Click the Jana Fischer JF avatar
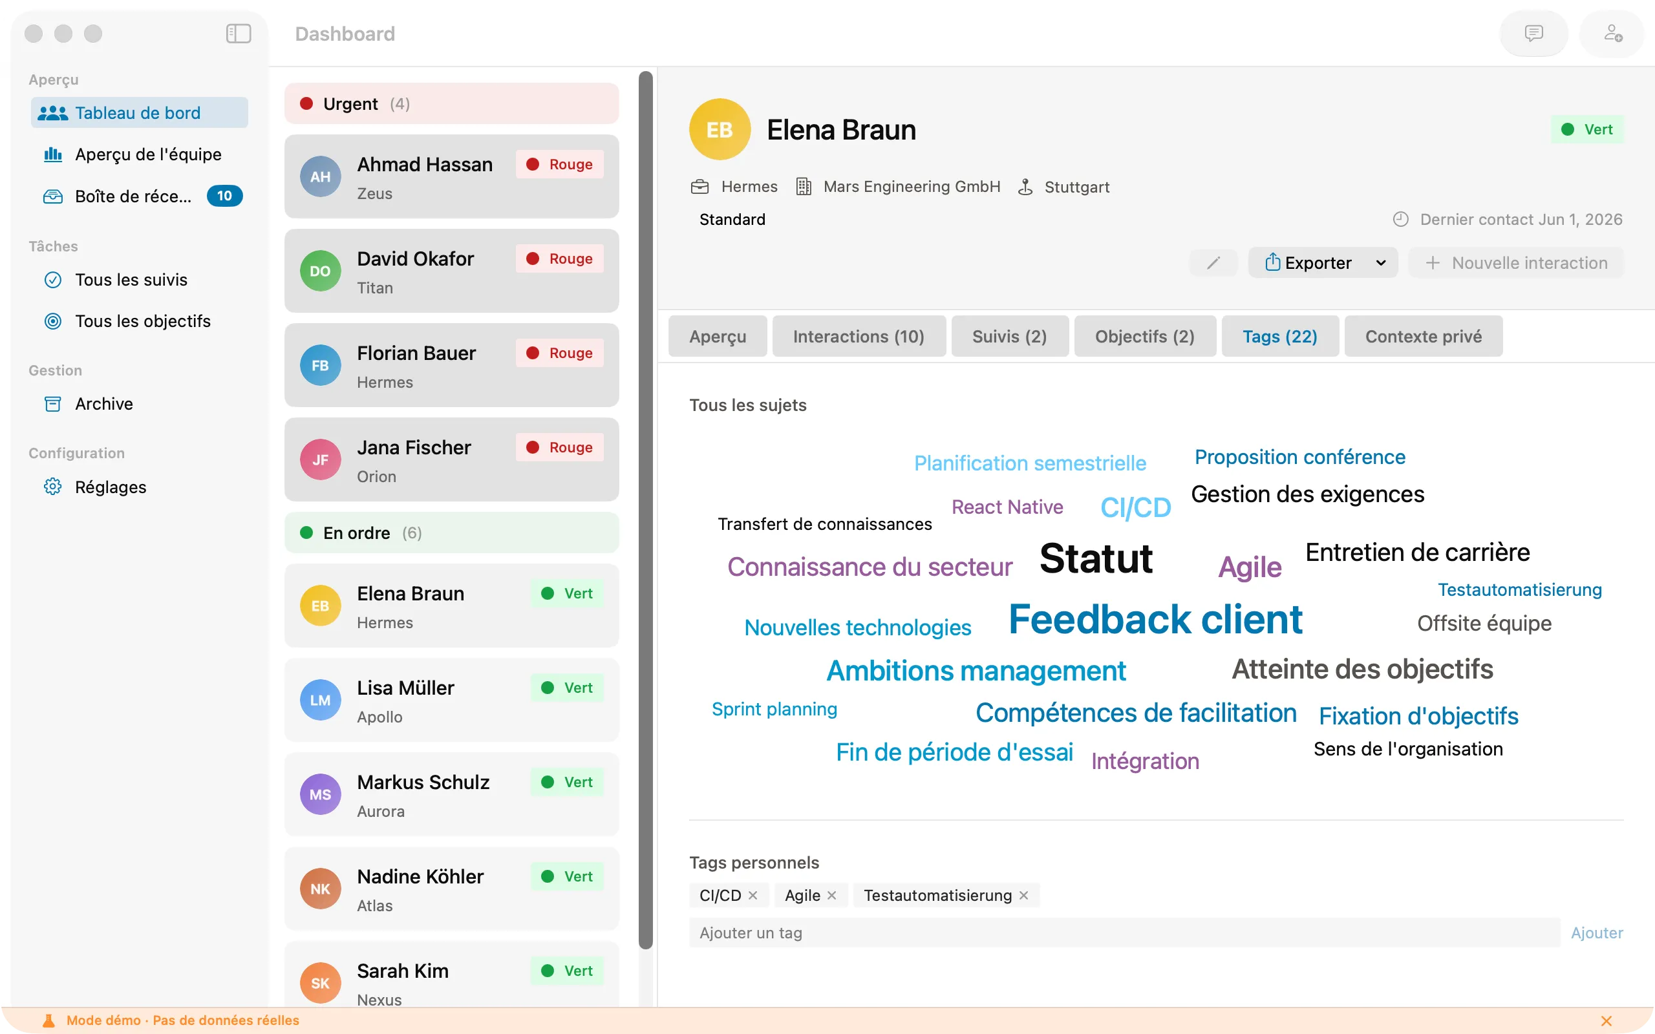This screenshot has width=1655, height=1034. (320, 459)
